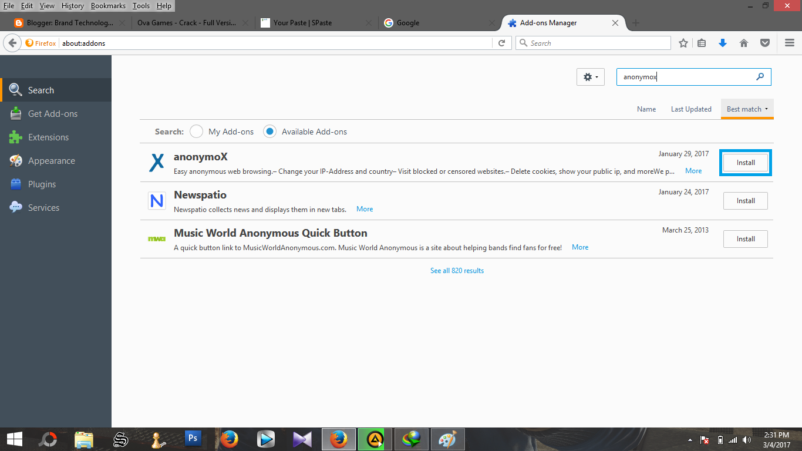Click the anonymoX add-on icon
The image size is (802, 451).
click(x=157, y=162)
